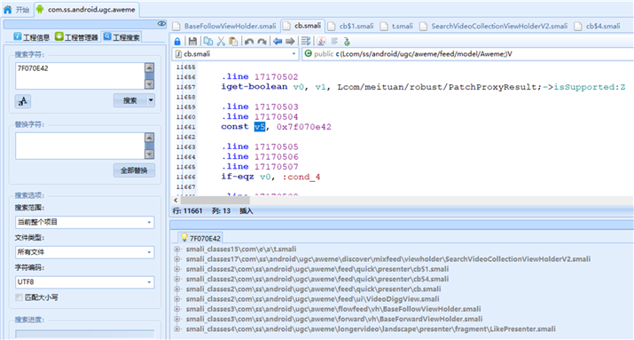Navigate forward with the gray right arrow
Image resolution: width=634 pixels, height=340 pixels.
click(290, 42)
